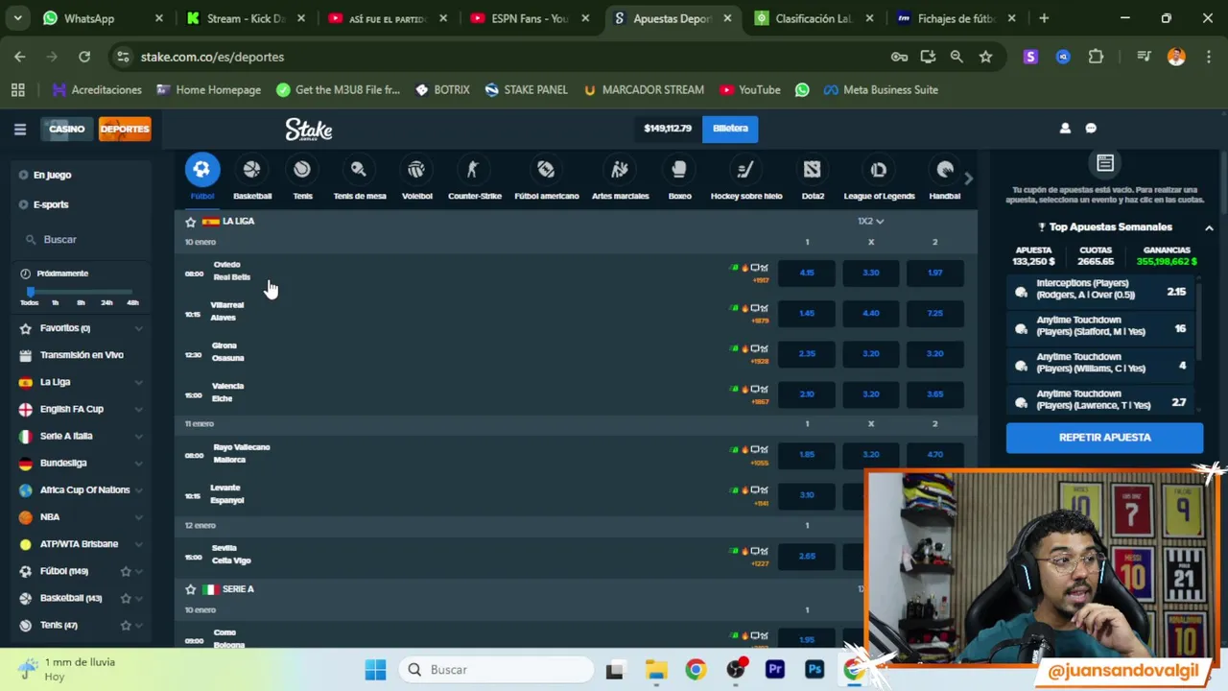Open STAKE PANEL bookmark
The image size is (1228, 691).
click(x=526, y=89)
